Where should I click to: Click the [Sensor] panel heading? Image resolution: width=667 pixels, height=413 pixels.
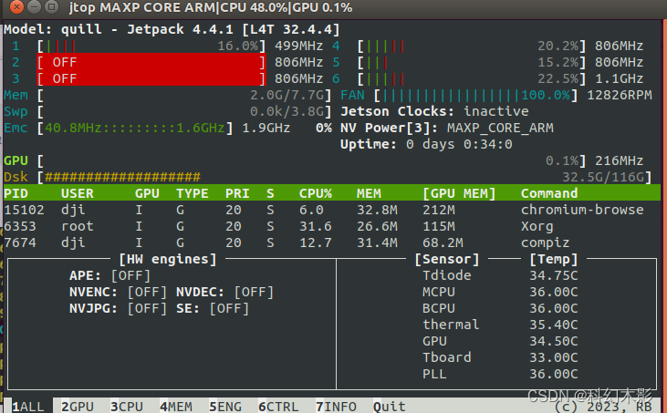(x=447, y=259)
